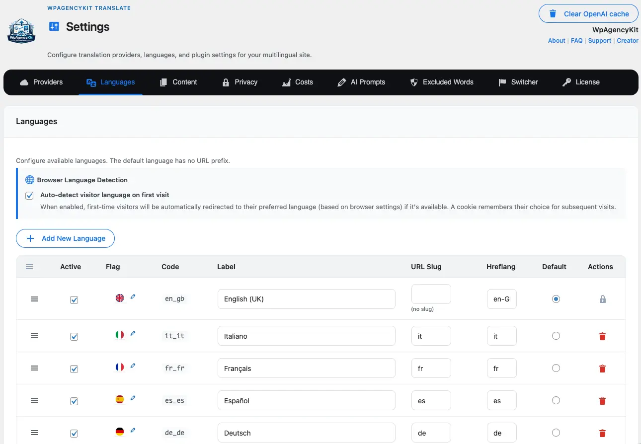Click the drag handle in the Français row
Screen dimensions: 641x444
(x=34, y=369)
